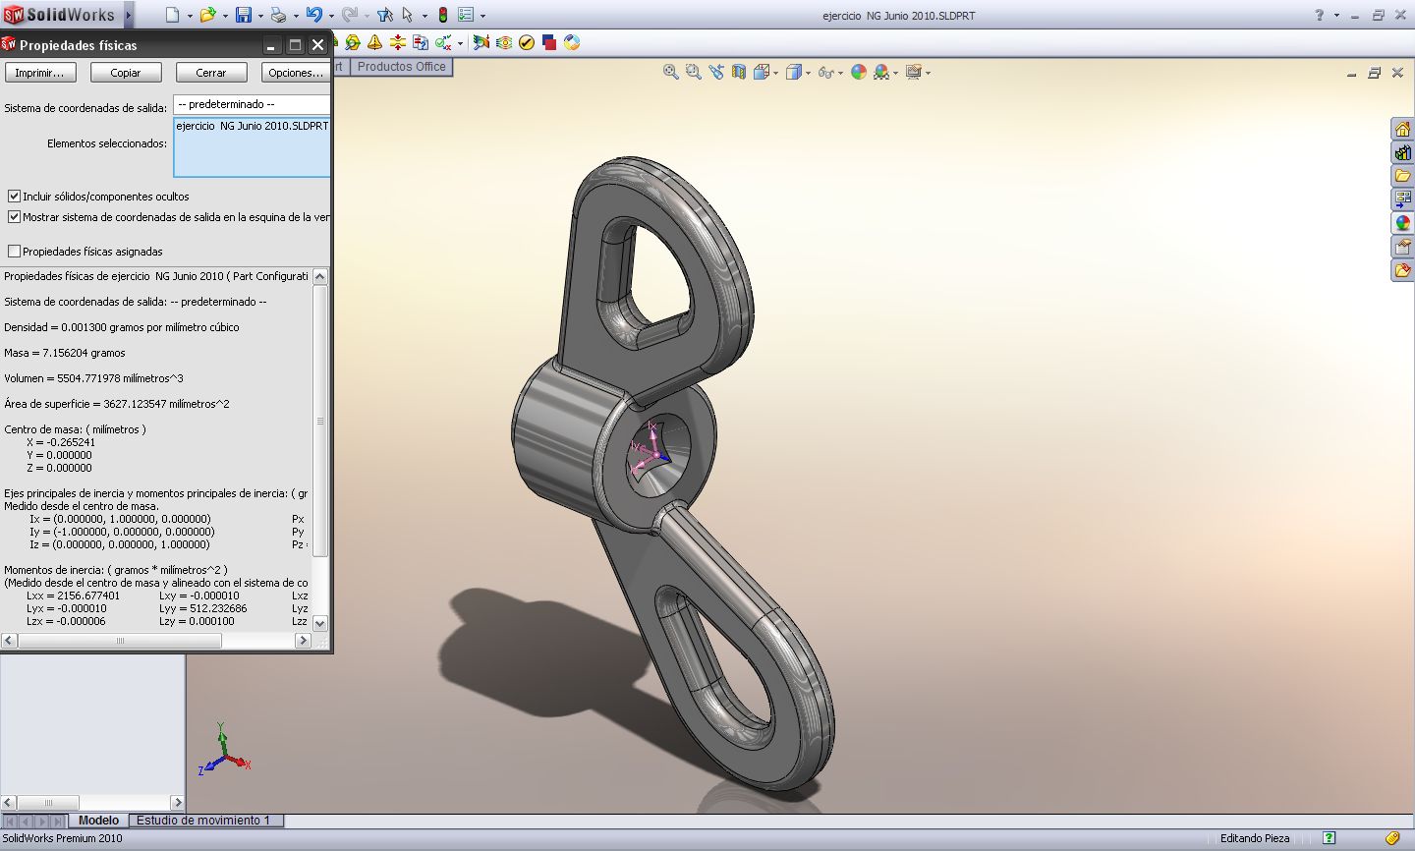The width and height of the screenshot is (1415, 851).
Task: Click the Section View icon
Action: (739, 72)
